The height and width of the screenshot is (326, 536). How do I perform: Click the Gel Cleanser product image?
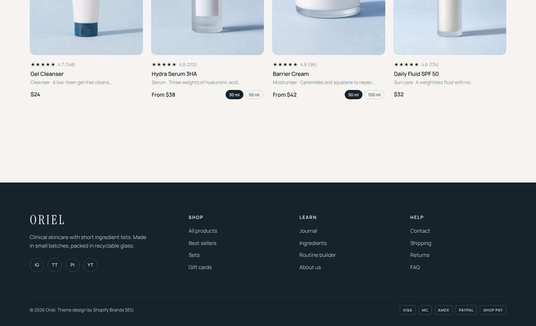click(x=86, y=28)
